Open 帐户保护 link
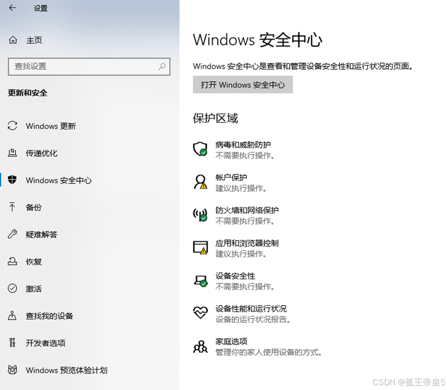 click(x=231, y=177)
